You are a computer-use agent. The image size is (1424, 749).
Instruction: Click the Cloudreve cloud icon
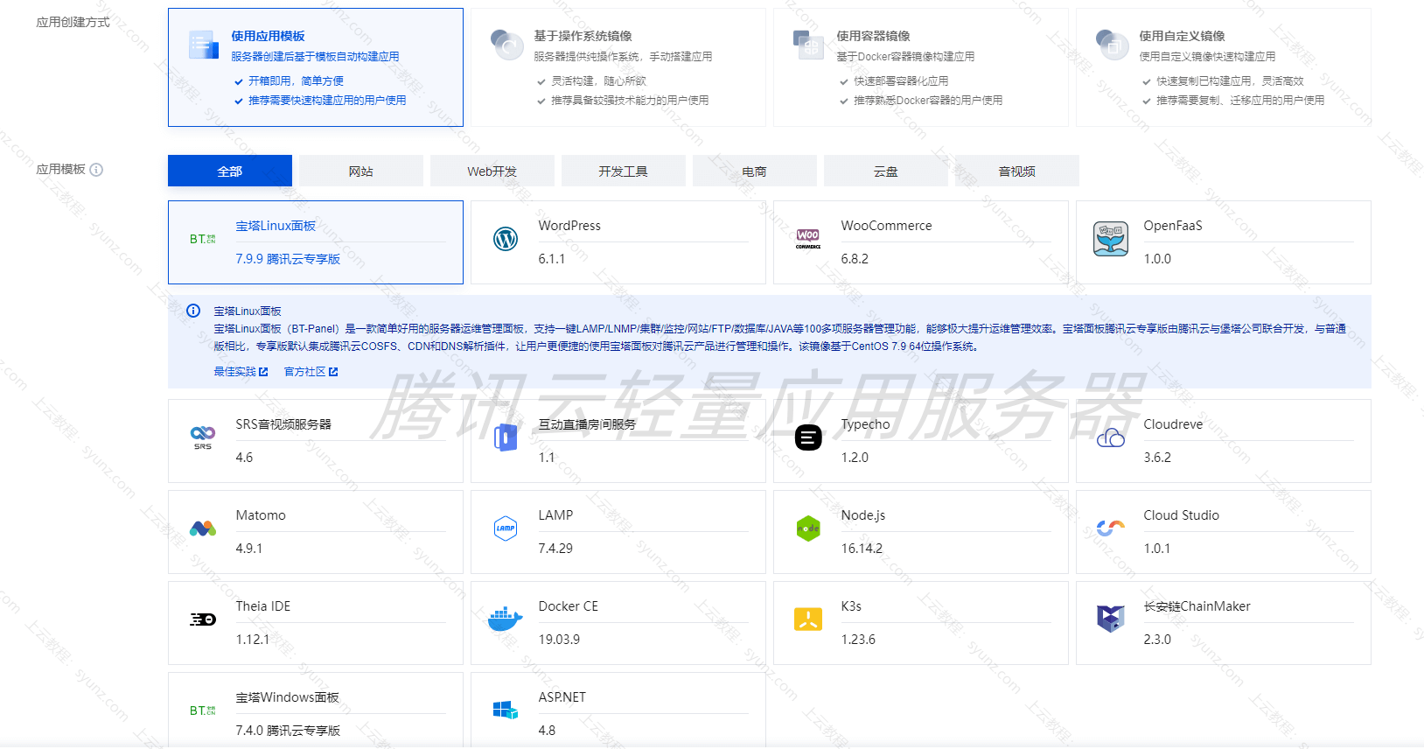[x=1111, y=437]
